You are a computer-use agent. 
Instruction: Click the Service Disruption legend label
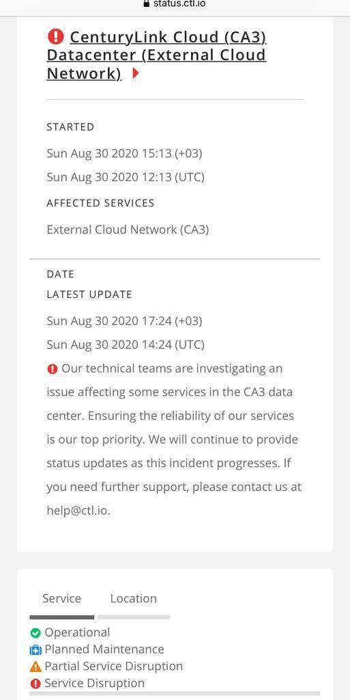[x=94, y=683]
